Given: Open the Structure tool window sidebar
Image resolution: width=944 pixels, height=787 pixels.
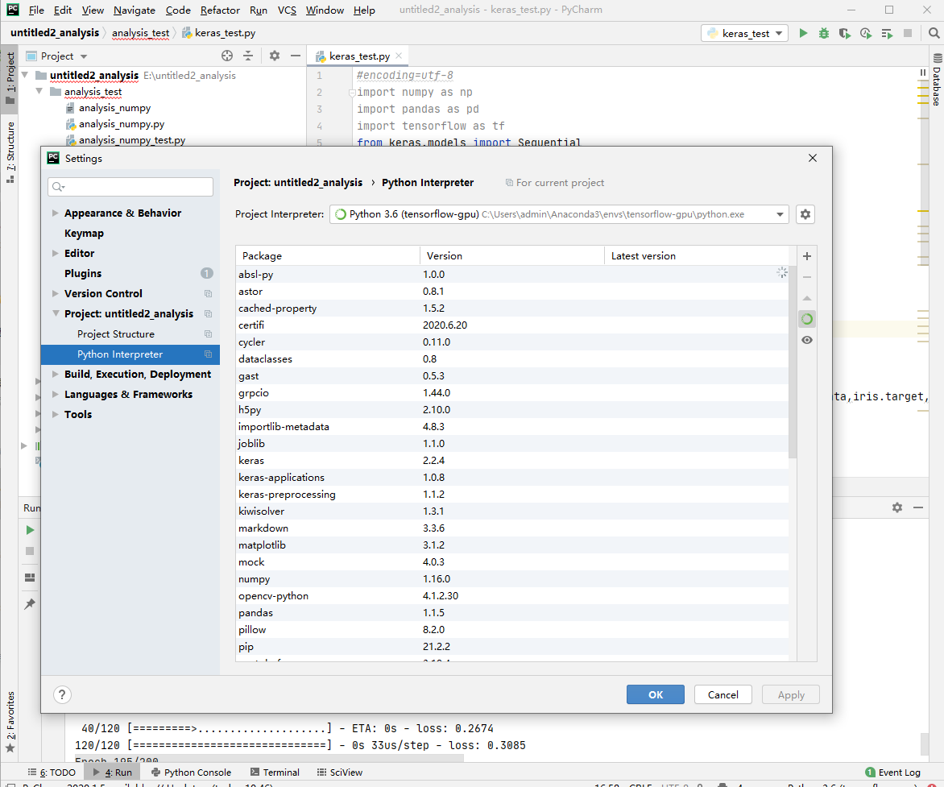Looking at the screenshot, I should (10, 153).
